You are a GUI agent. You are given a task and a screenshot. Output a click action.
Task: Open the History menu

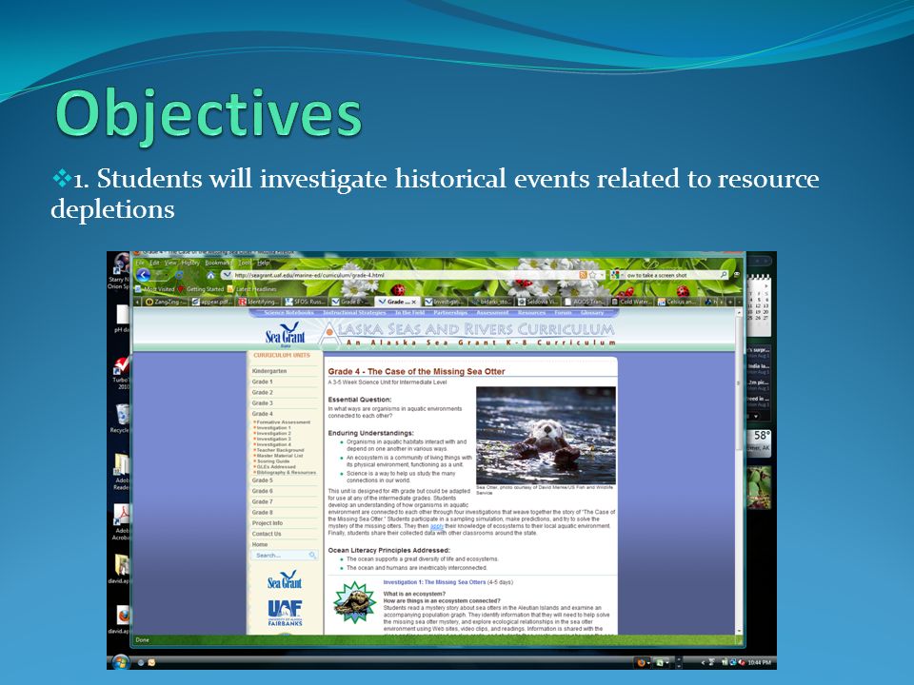(x=190, y=263)
